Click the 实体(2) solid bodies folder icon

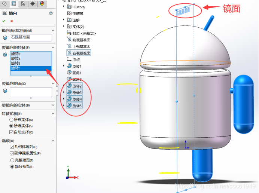(69, 27)
